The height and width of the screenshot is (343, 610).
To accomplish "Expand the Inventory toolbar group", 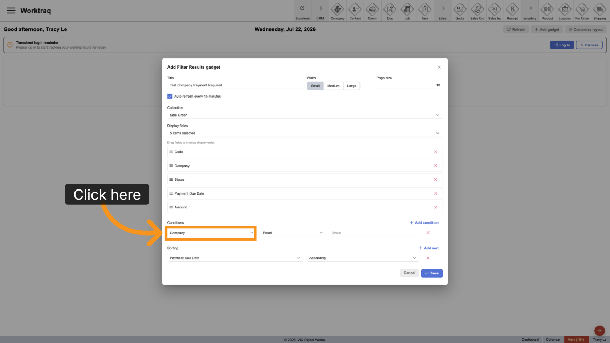I will click(530, 11).
